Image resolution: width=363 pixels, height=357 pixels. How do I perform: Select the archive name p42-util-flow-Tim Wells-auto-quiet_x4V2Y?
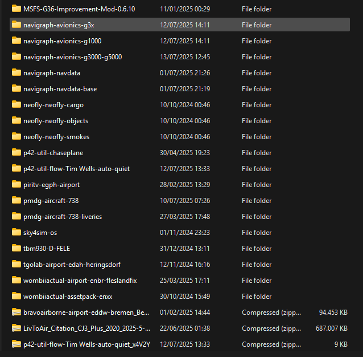[87, 344]
